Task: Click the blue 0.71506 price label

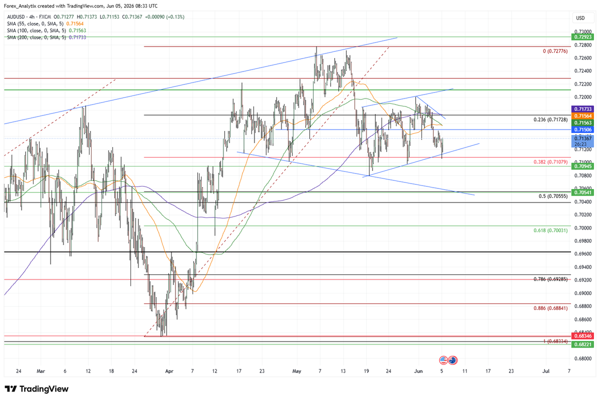Action: (582, 129)
